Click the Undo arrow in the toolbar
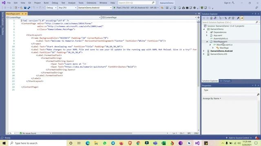Screen dimensions: 261x146 tap(34, 8)
